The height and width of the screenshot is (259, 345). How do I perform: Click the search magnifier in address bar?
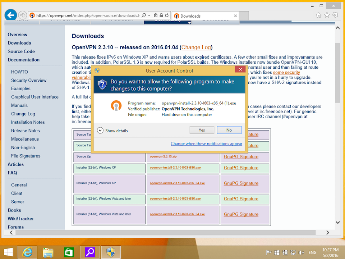coord(144,15)
